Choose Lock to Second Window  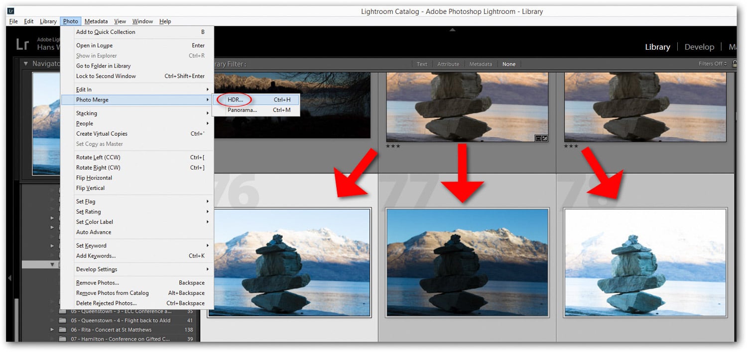click(x=137, y=76)
